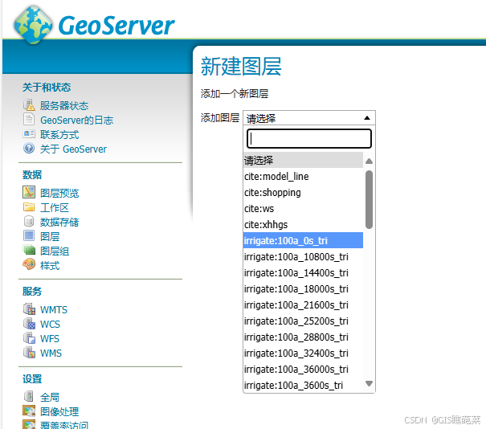Click the 图层 blue square icon
This screenshot has width=486, height=429.
coord(29,236)
